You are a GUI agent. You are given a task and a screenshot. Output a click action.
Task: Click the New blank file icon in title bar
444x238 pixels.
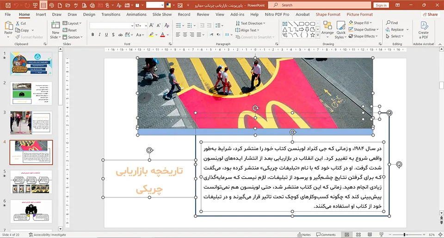(60, 5)
